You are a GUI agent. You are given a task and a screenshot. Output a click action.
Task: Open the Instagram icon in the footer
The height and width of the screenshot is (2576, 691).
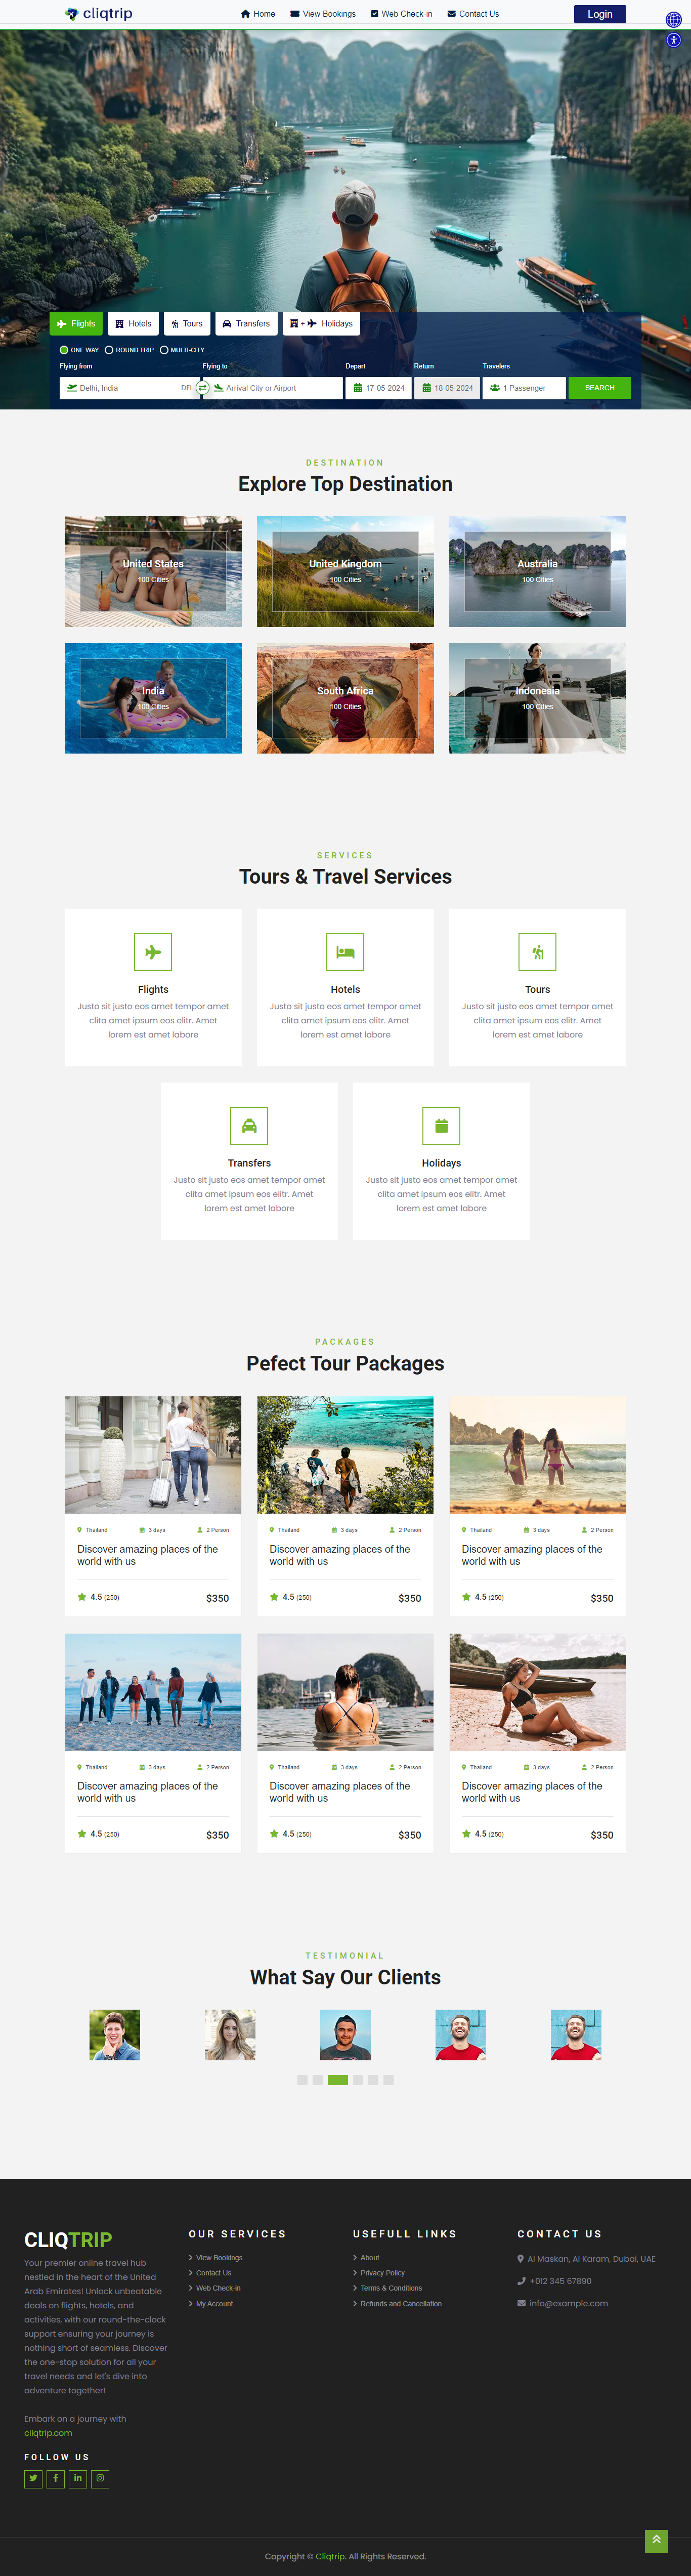(100, 2478)
